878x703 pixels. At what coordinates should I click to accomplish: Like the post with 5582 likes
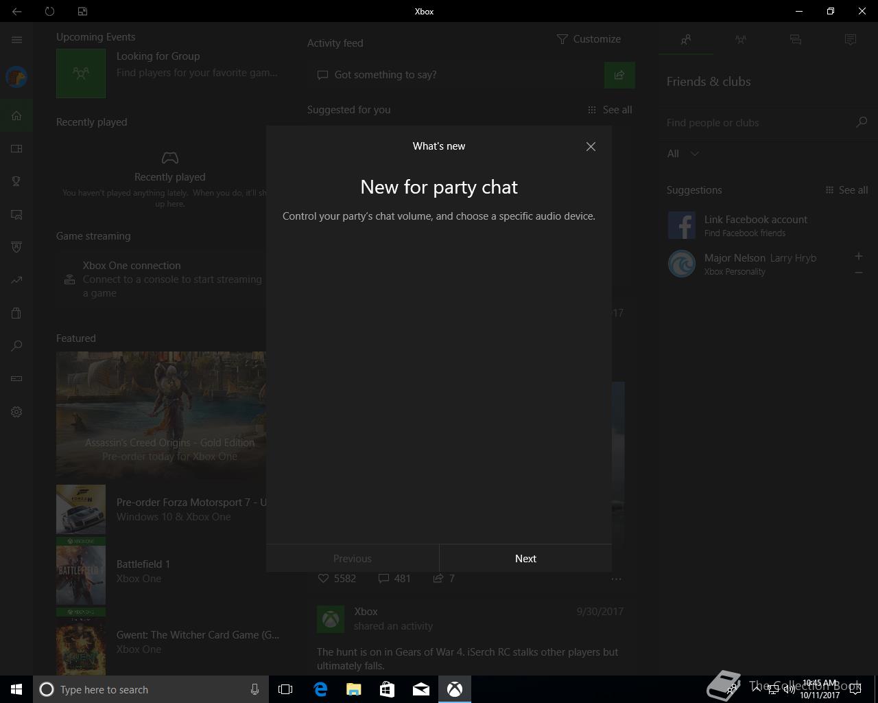tap(337, 579)
